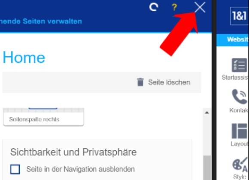Viewport: 249px width, 180px height.
Task: Click the Seiten verwalten header title
Action: [x=41, y=21]
